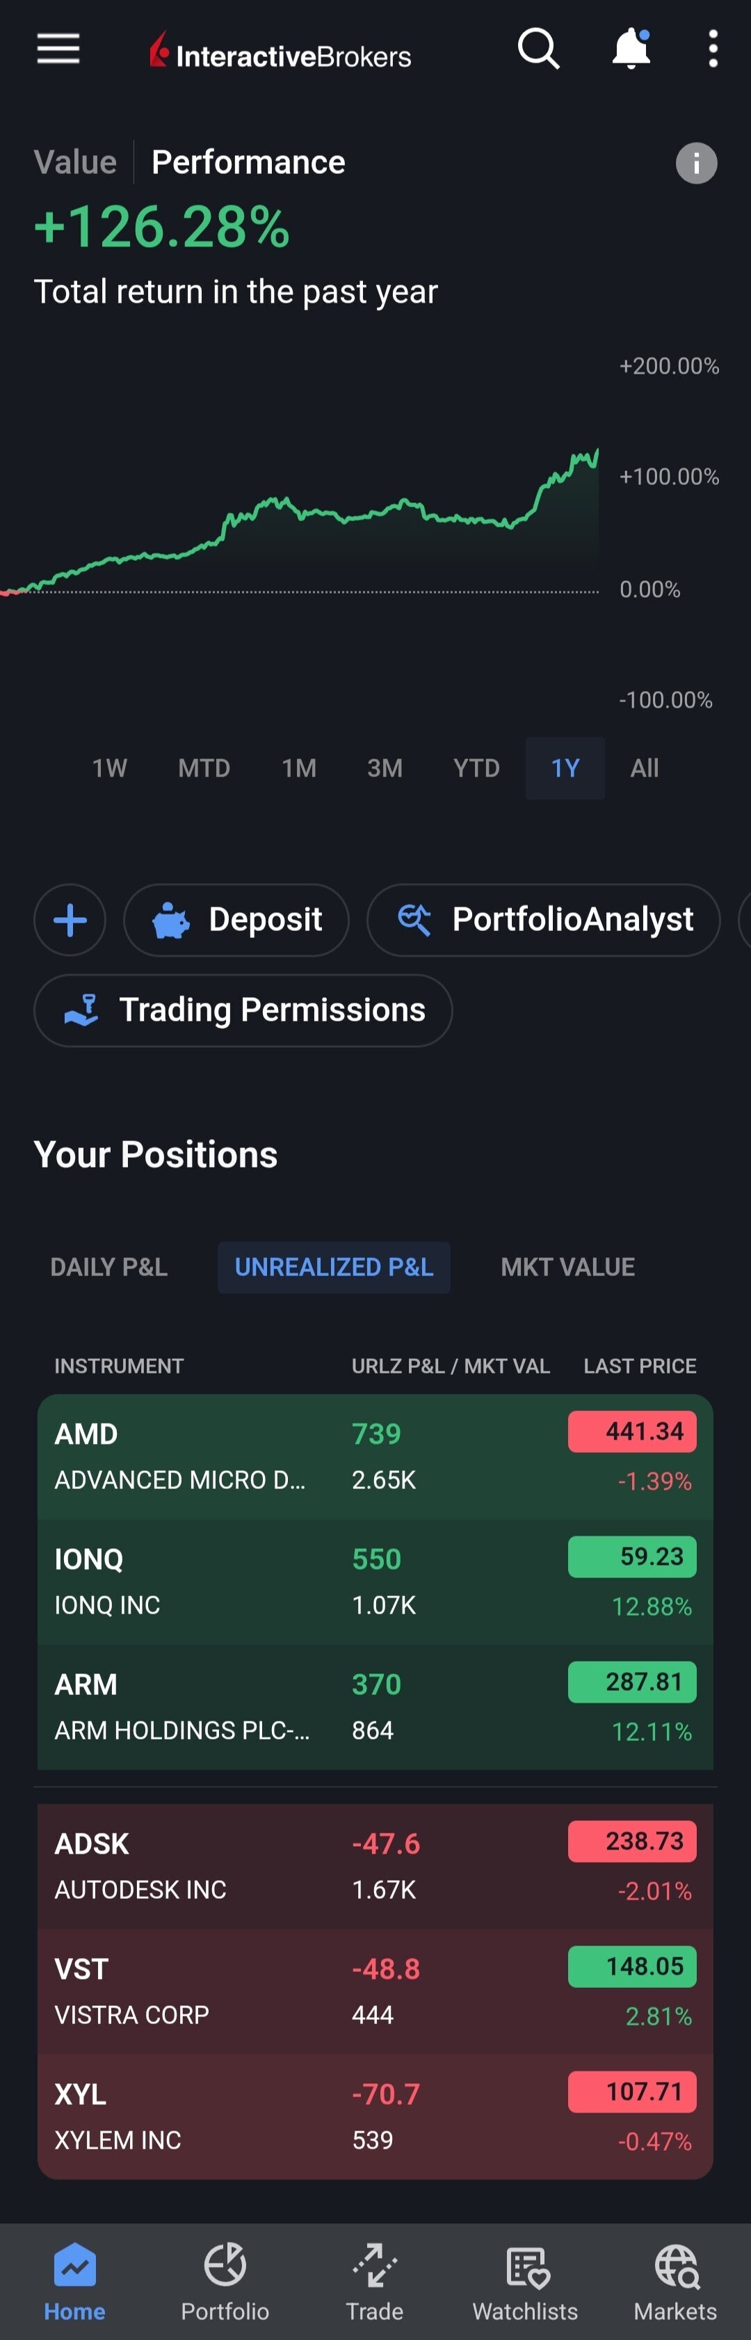
Task: Tap the Deposit button
Action: (236, 920)
